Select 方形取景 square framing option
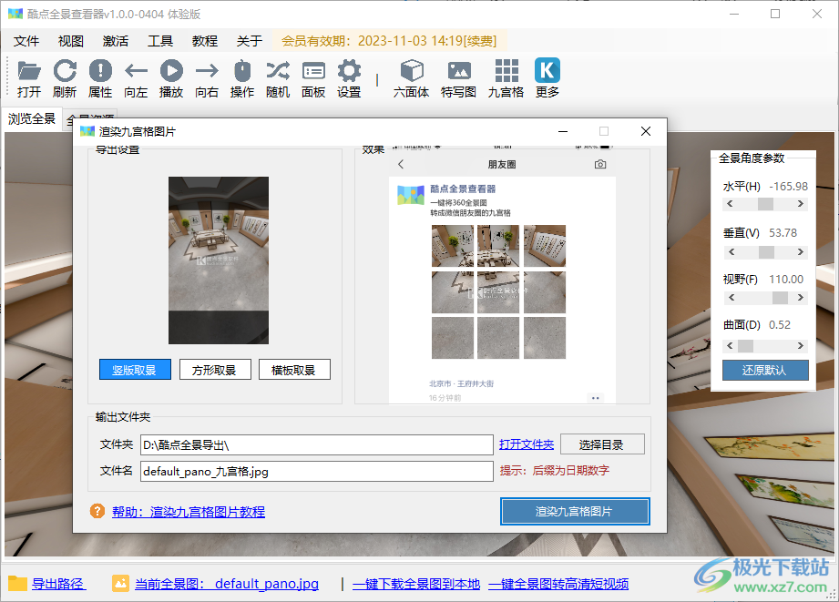 click(x=215, y=370)
